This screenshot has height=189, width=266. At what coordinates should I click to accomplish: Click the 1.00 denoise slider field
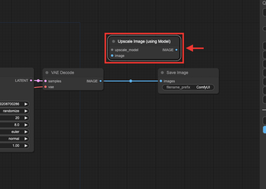[x=14, y=146]
